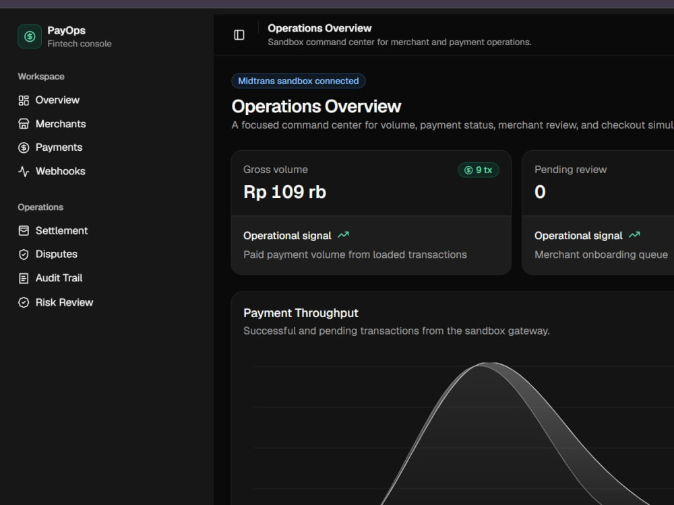
Task: Click the Overview grid icon
Action: [x=24, y=100]
